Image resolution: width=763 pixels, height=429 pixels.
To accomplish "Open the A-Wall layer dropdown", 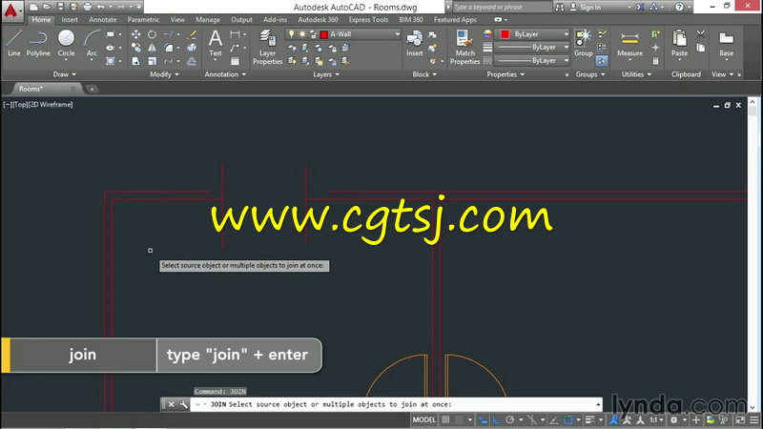I will tap(397, 34).
